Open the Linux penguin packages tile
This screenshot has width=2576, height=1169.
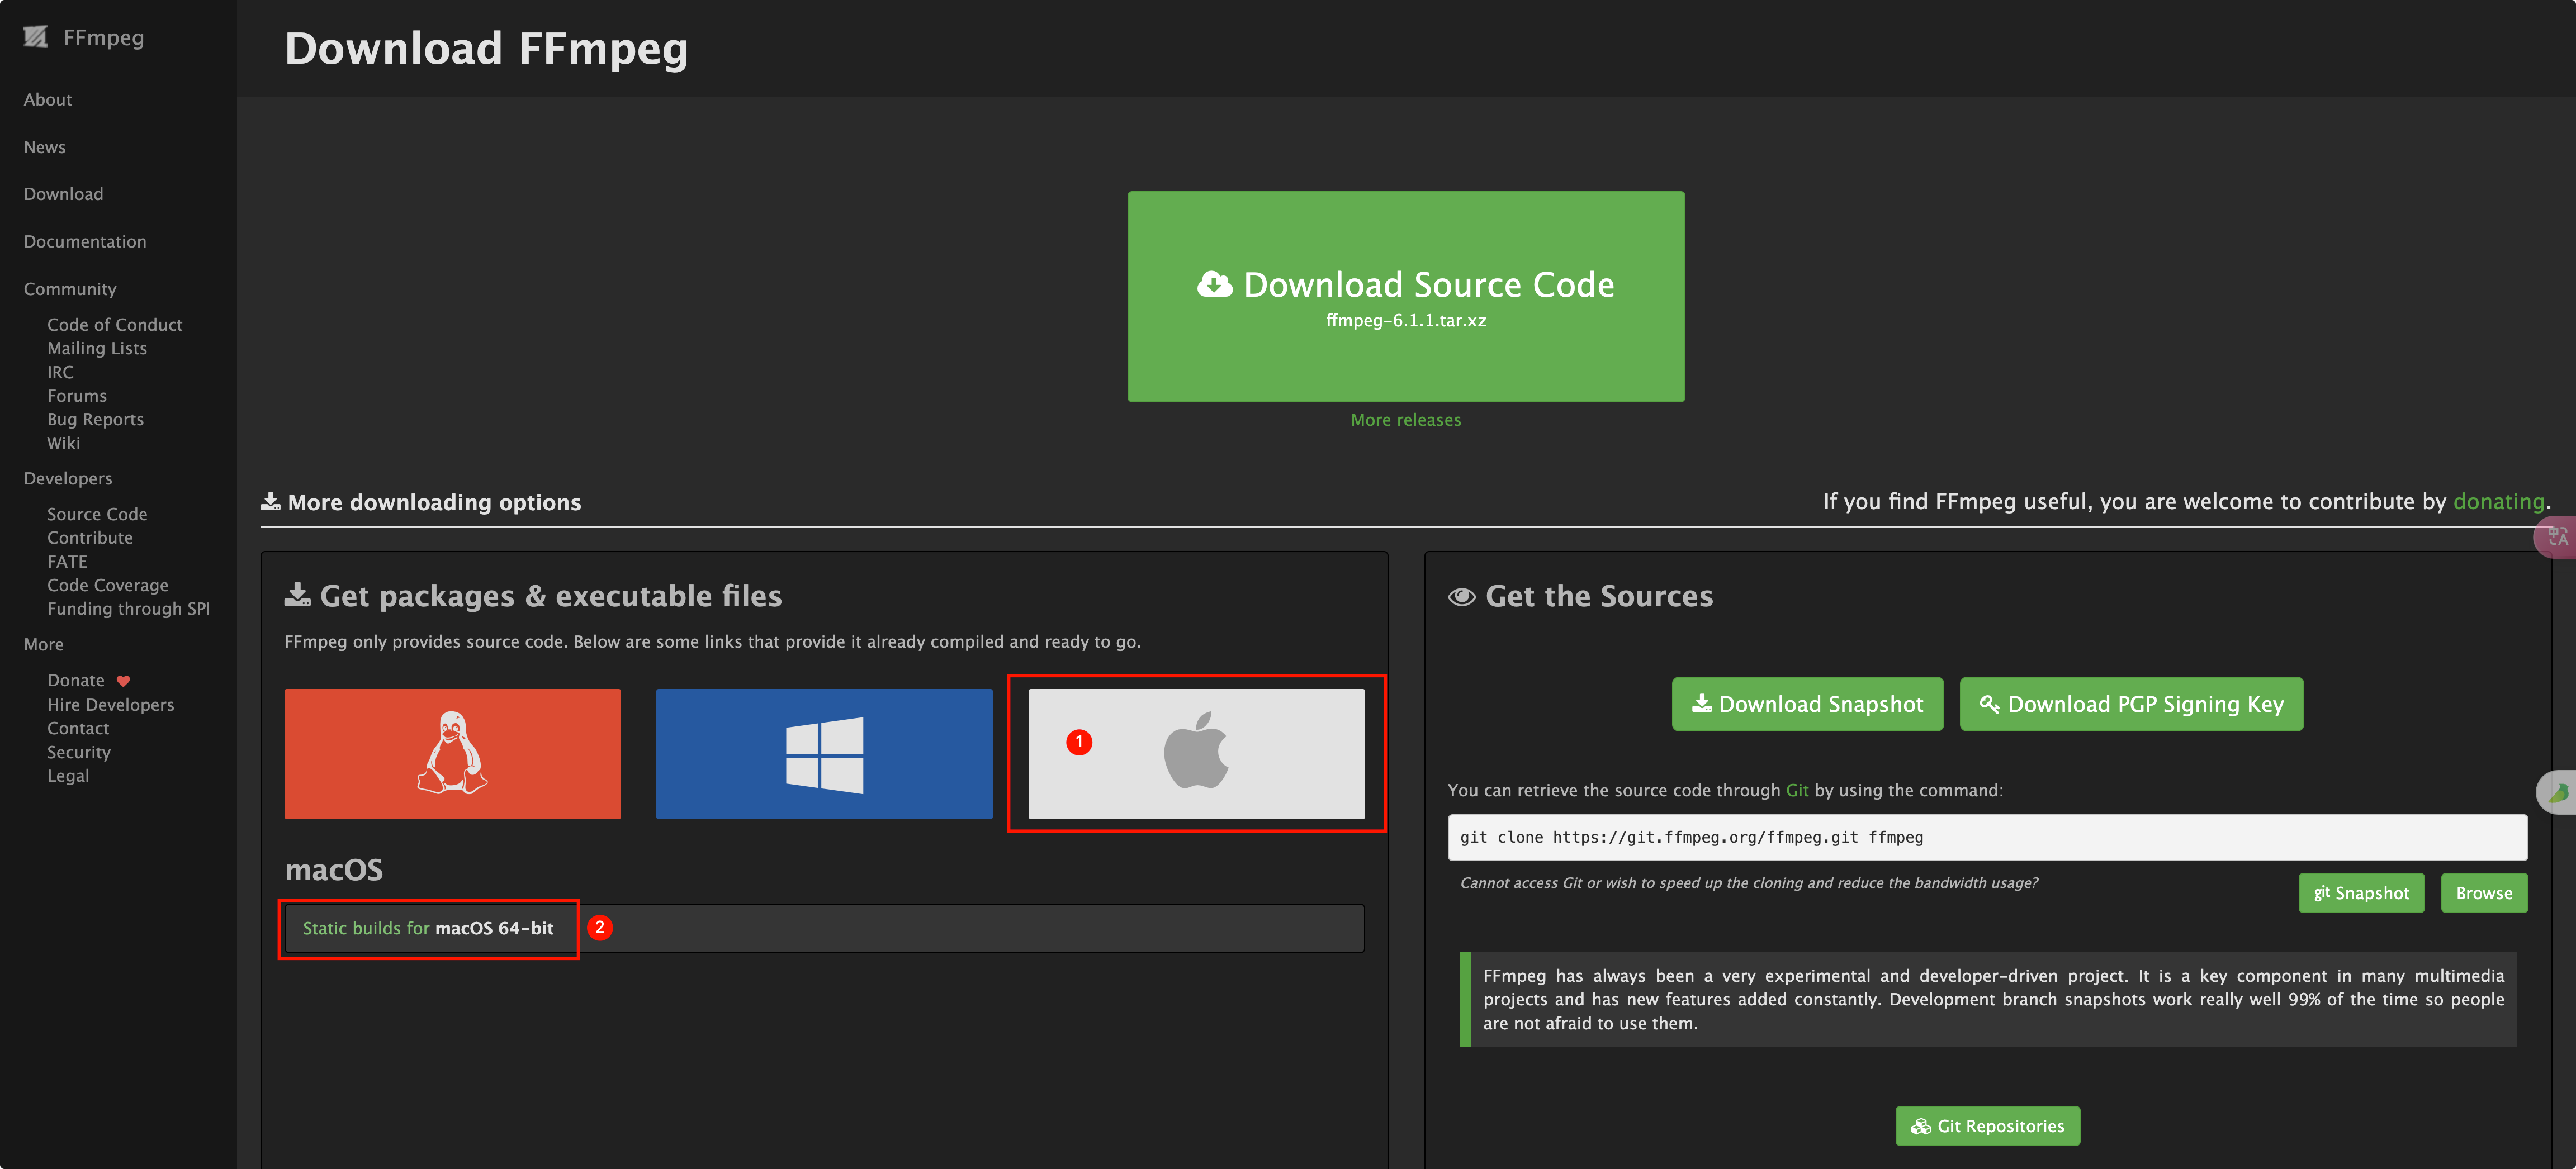tap(452, 753)
